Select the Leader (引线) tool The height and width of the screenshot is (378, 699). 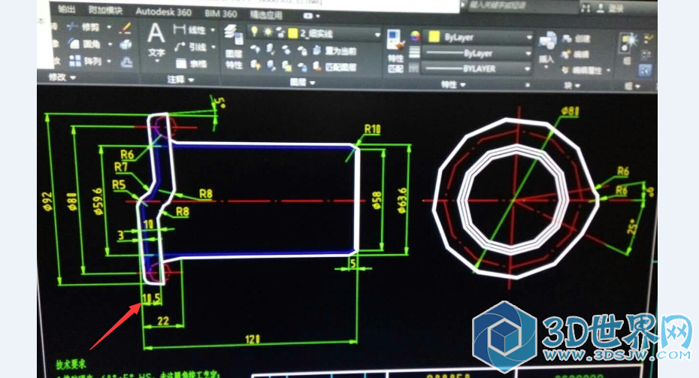click(x=190, y=47)
